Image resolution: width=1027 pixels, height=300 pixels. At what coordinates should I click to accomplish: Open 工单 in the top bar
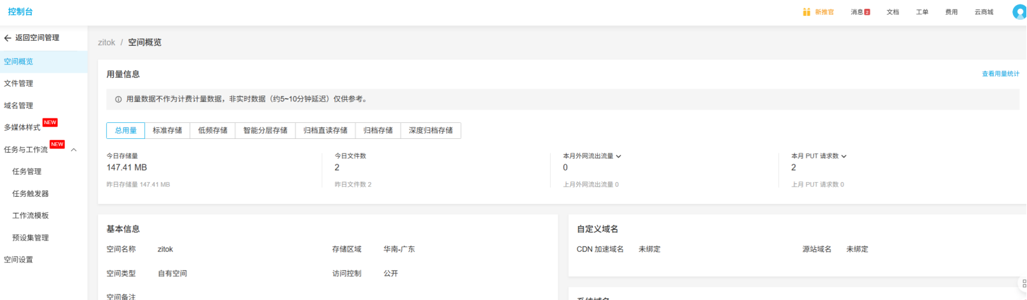(x=922, y=12)
